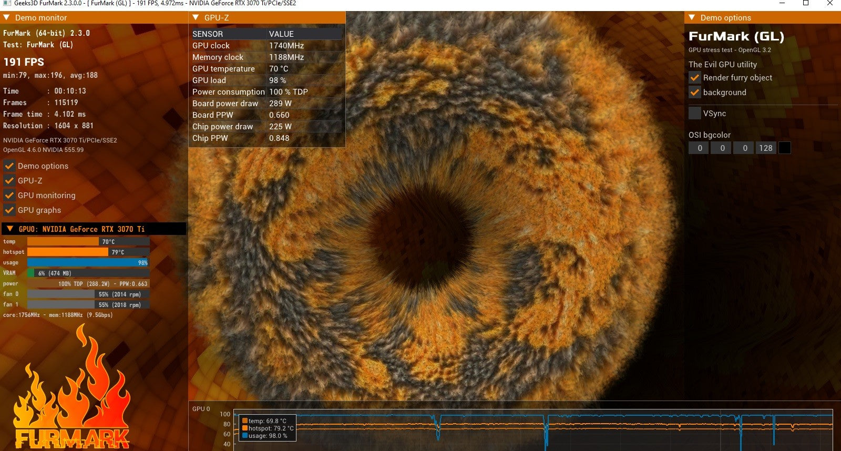841x451 pixels.
Task: Click the first OSI bgcolor red value field
Action: tap(700, 148)
